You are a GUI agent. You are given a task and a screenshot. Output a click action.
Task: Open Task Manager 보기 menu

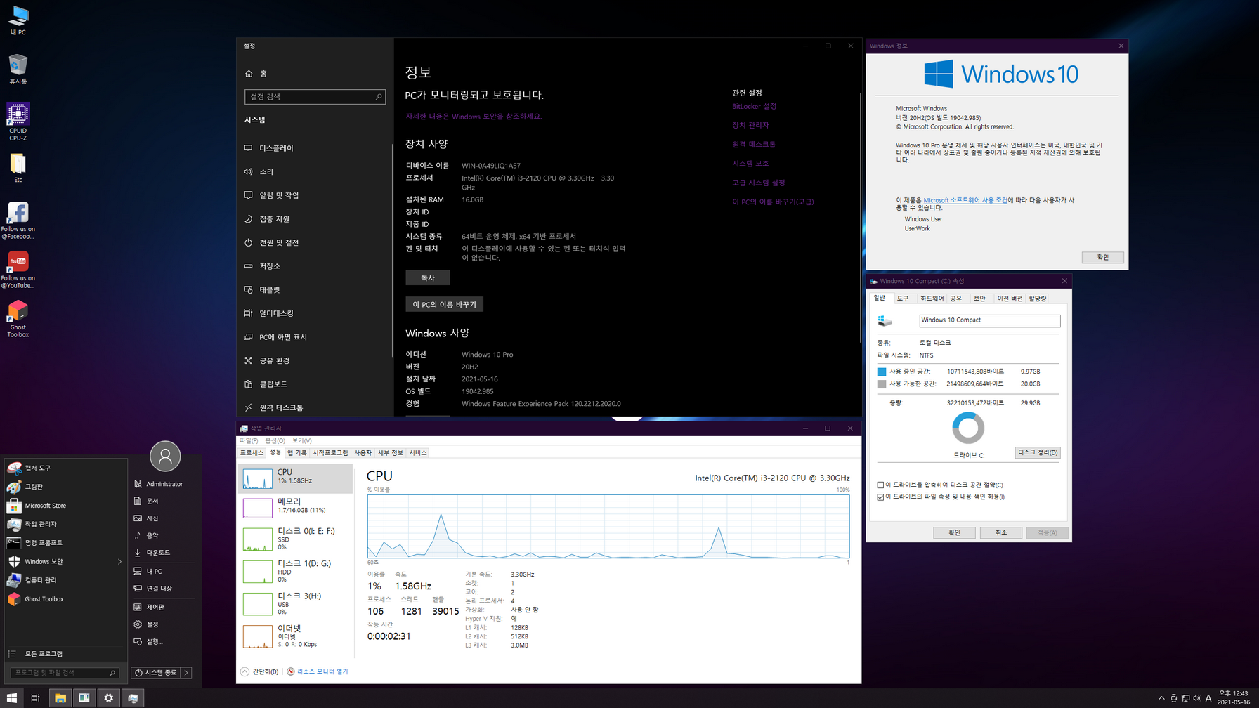click(301, 440)
